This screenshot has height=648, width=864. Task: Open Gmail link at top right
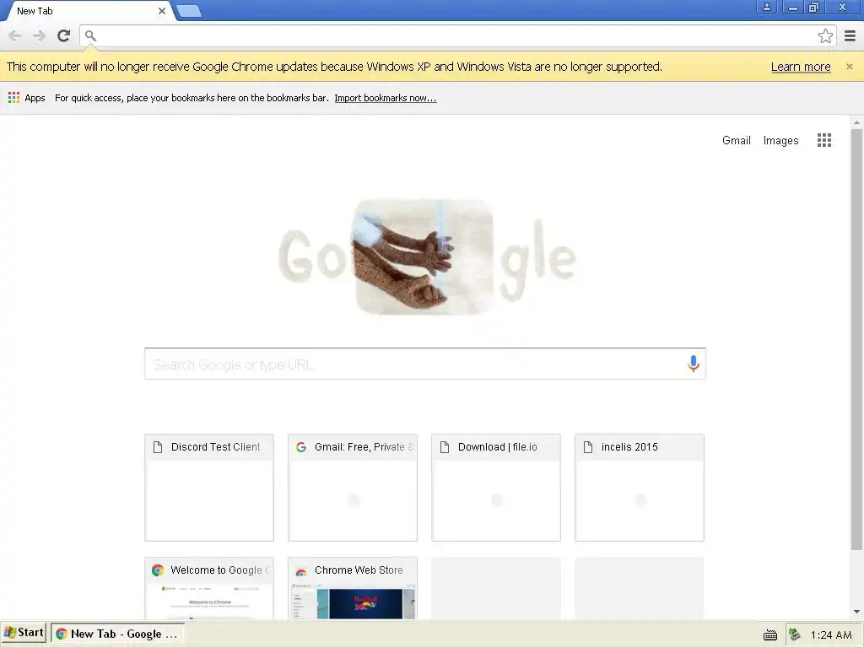click(x=736, y=141)
